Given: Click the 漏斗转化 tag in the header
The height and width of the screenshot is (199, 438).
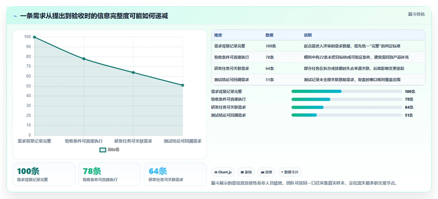Looking at the screenshot, I should 416,14.
